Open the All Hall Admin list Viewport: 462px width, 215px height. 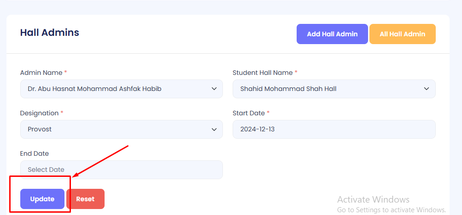click(402, 34)
